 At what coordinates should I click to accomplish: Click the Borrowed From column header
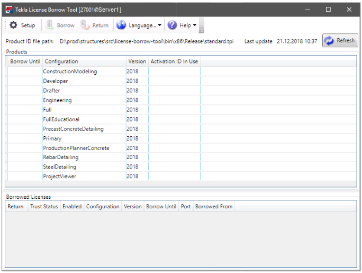click(x=214, y=206)
